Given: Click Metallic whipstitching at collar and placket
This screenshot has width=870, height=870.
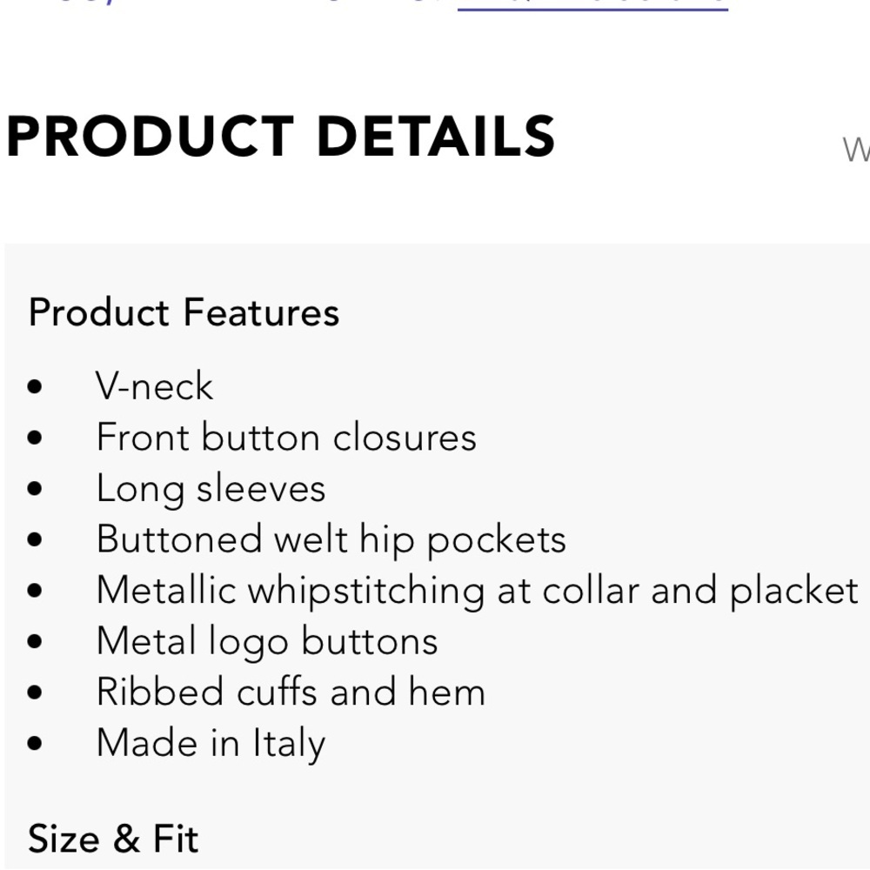Looking at the screenshot, I should coord(477,590).
